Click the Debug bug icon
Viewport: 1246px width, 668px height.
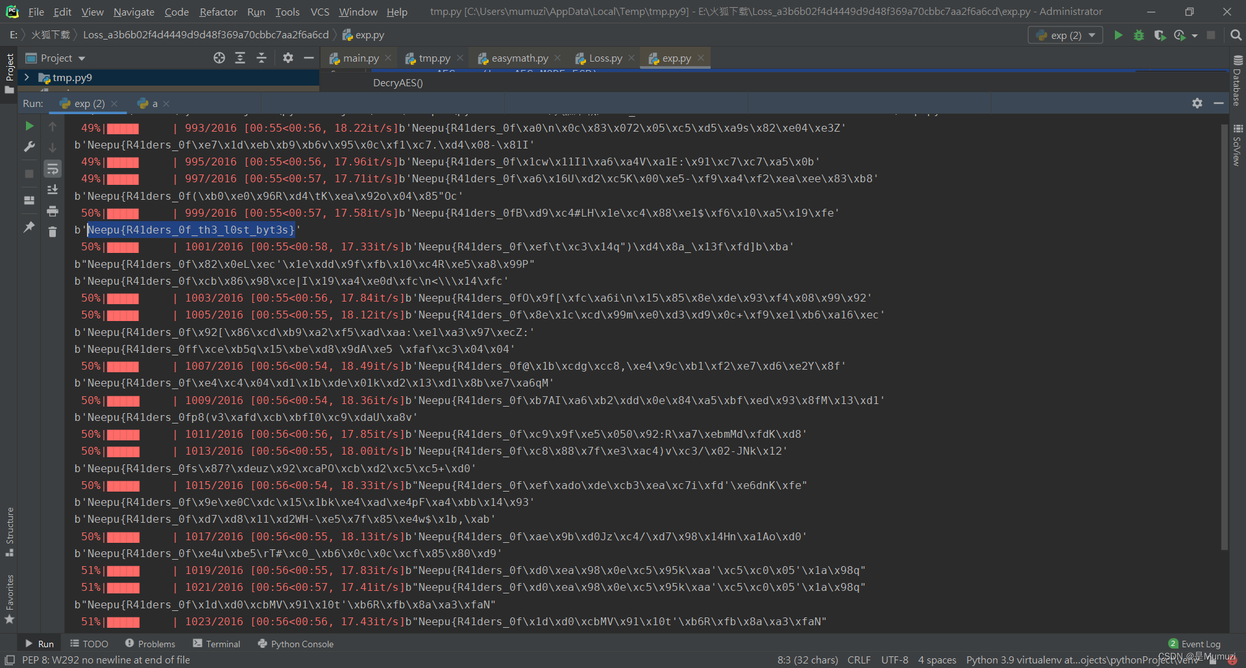tap(1139, 35)
